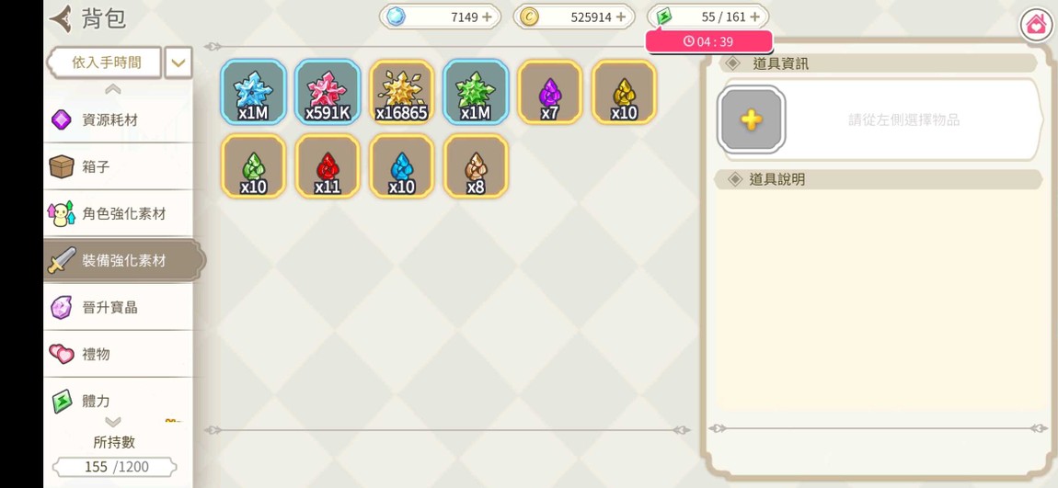The height and width of the screenshot is (488, 1058).
Task: Switch to 角色強化素材 category tab
Action: pos(119,213)
